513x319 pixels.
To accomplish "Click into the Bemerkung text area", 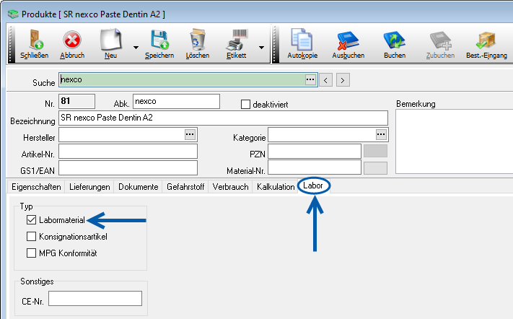I will pyautogui.click(x=454, y=141).
